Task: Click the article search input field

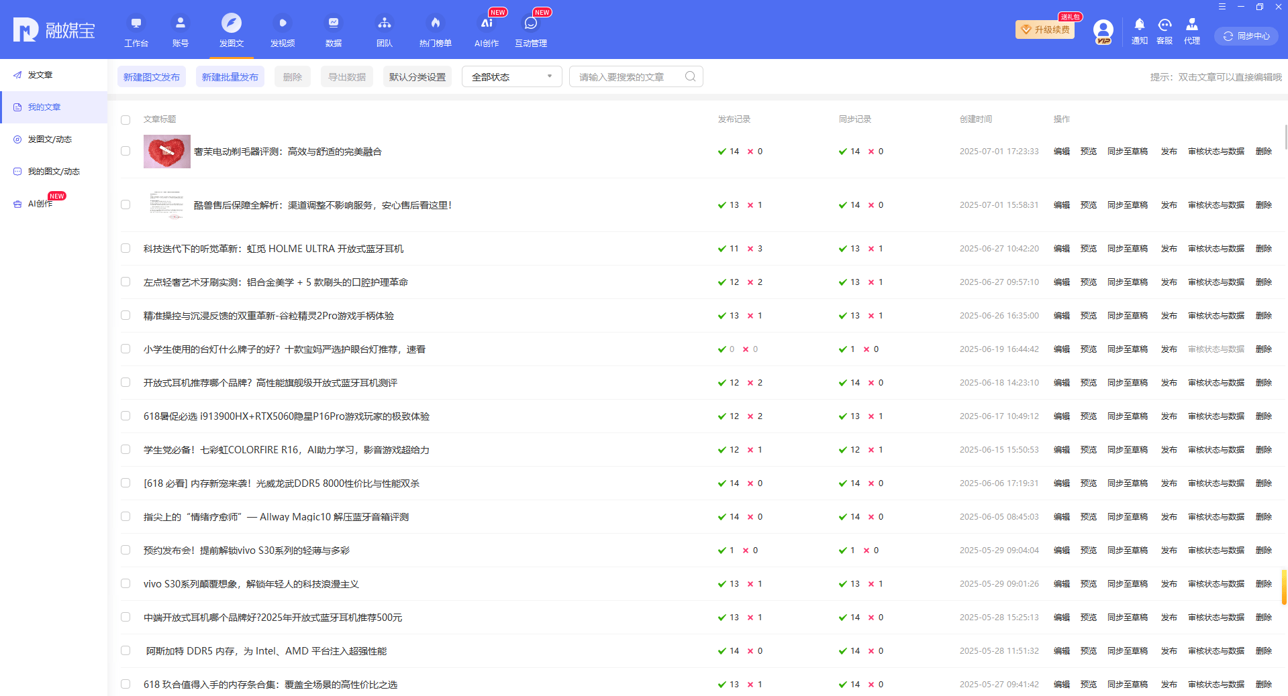Action: (636, 76)
